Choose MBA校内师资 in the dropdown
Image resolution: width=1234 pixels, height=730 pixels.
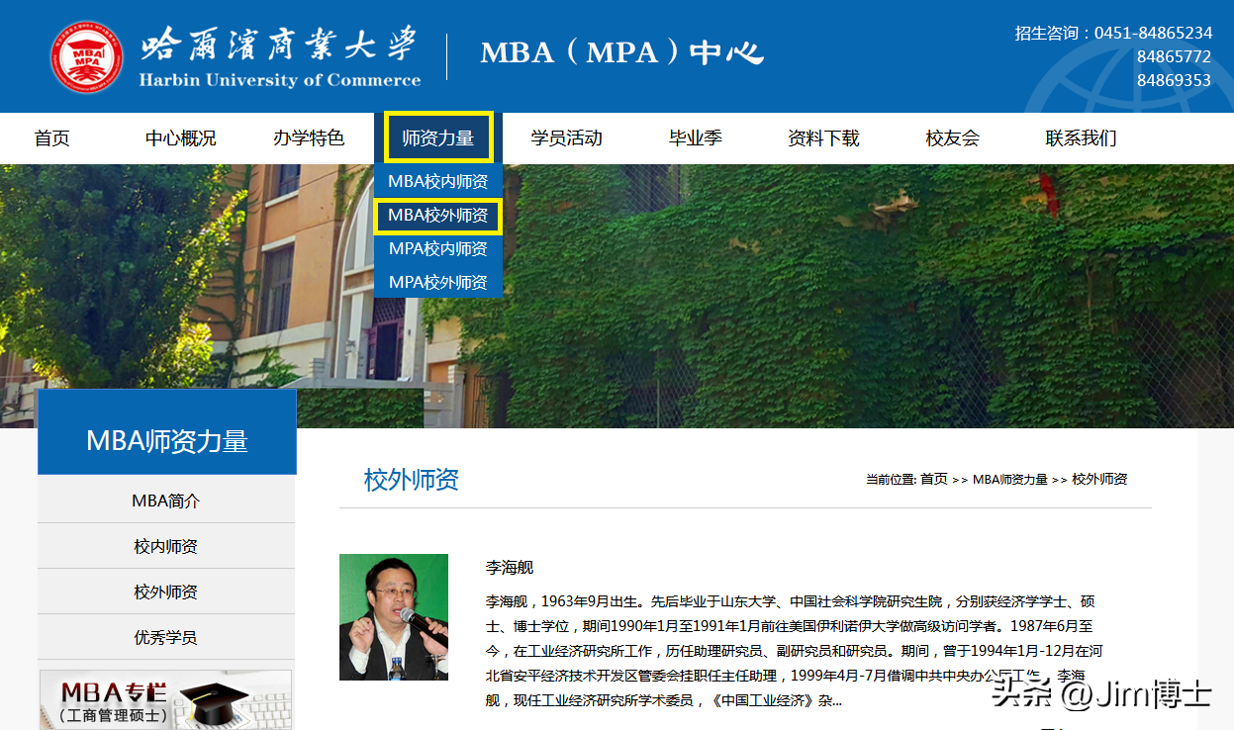pyautogui.click(x=437, y=182)
